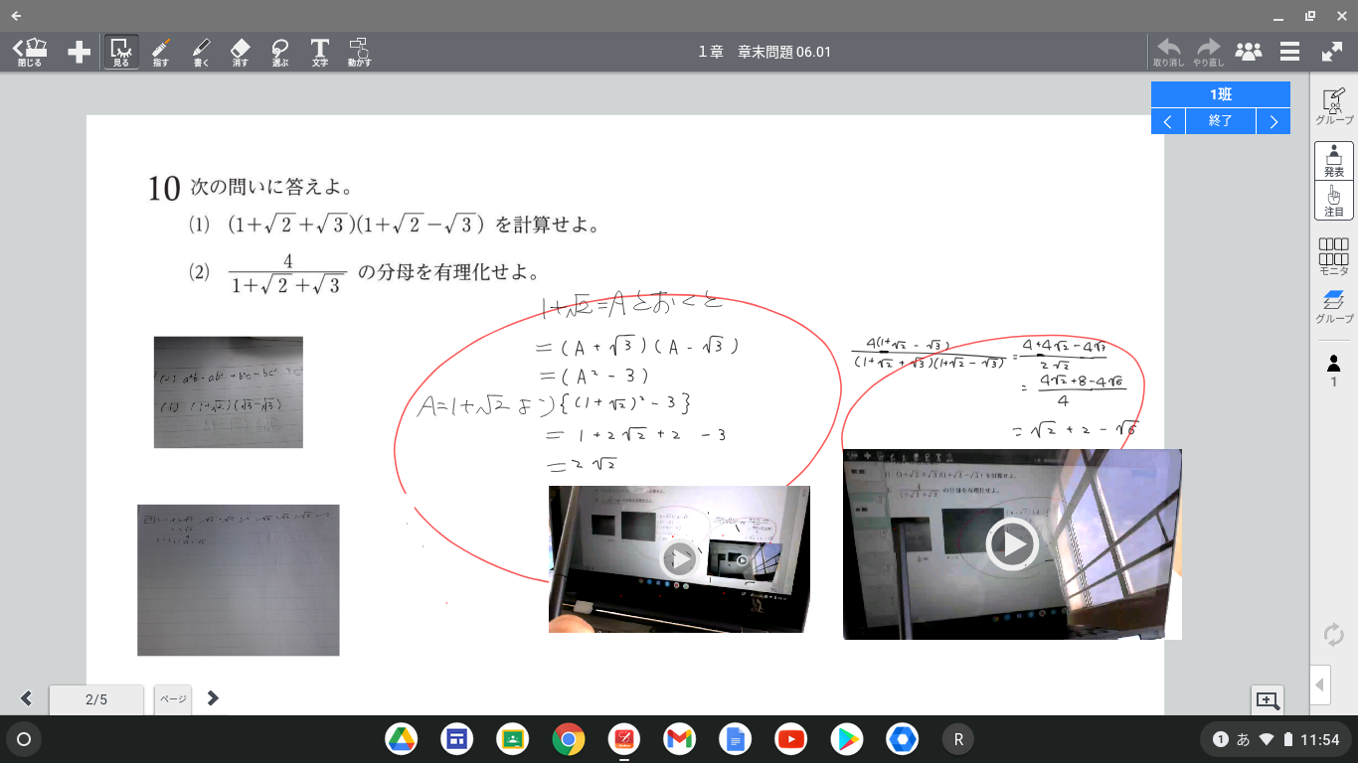Toggle the 発表 presentation mode
1358x763 pixels.
point(1333,161)
